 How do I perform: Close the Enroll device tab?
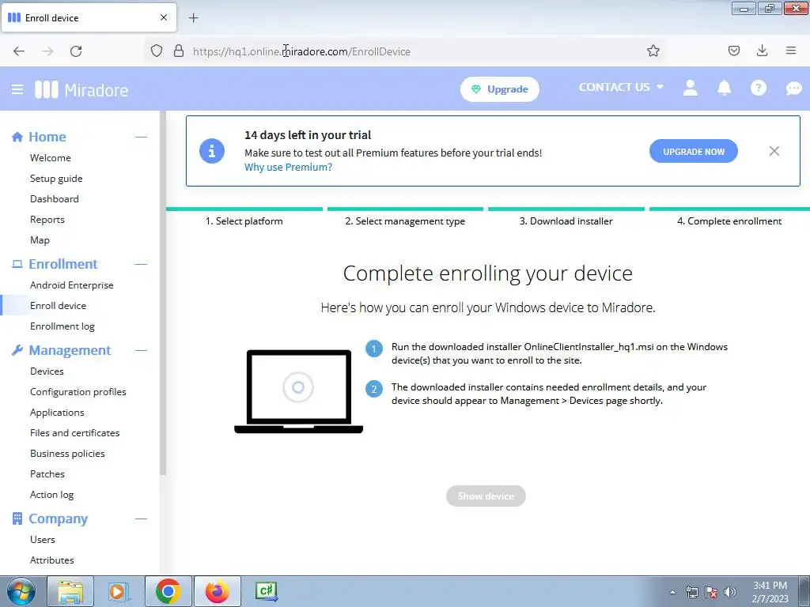(164, 17)
